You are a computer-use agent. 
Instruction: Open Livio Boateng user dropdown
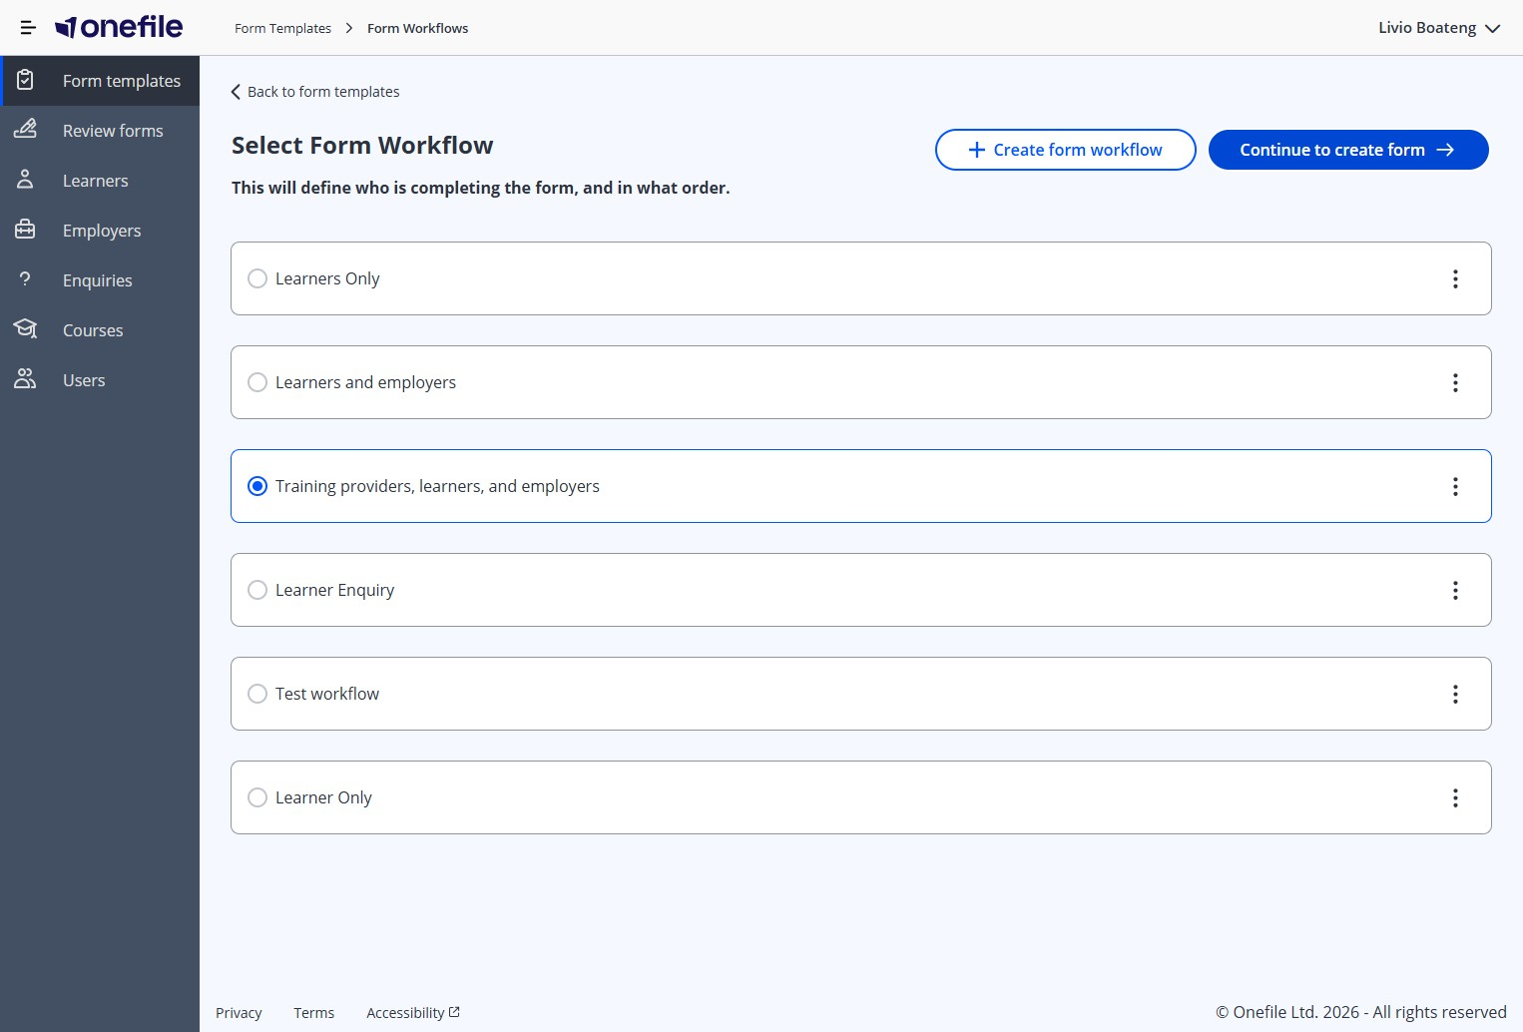[1438, 28]
